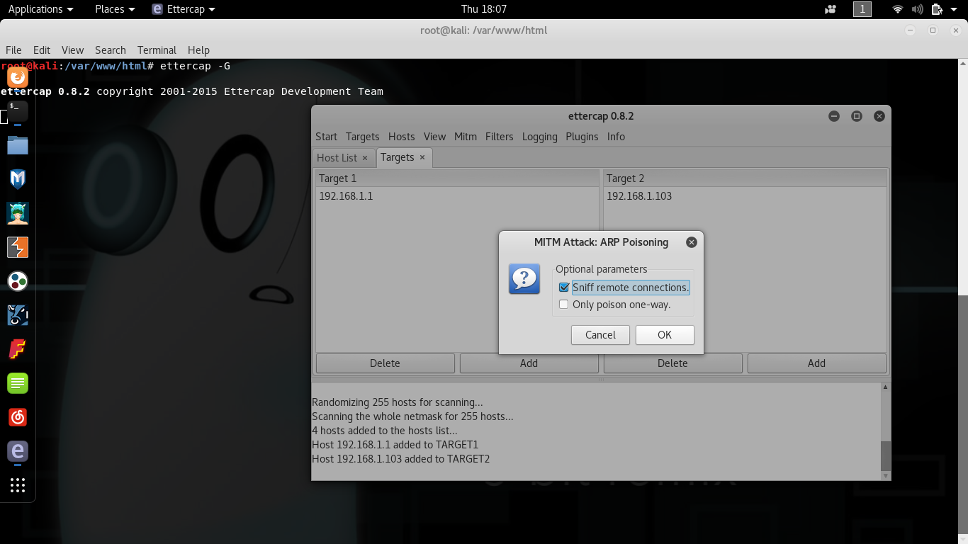Image resolution: width=968 pixels, height=544 pixels.
Task: Switch to the Host List tab
Action: pyautogui.click(x=337, y=158)
